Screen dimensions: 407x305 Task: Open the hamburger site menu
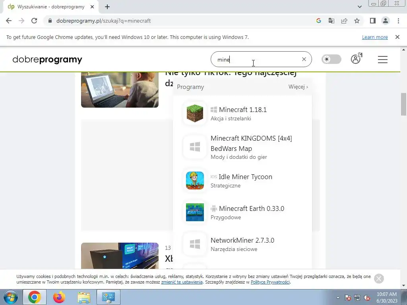[x=383, y=60]
